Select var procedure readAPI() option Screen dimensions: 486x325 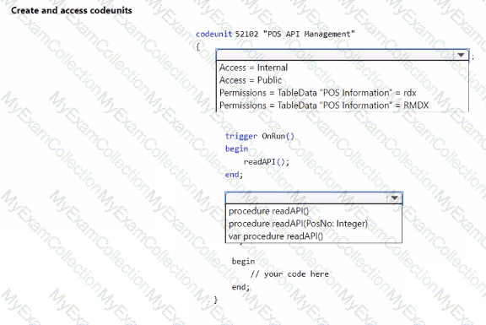[276, 236]
